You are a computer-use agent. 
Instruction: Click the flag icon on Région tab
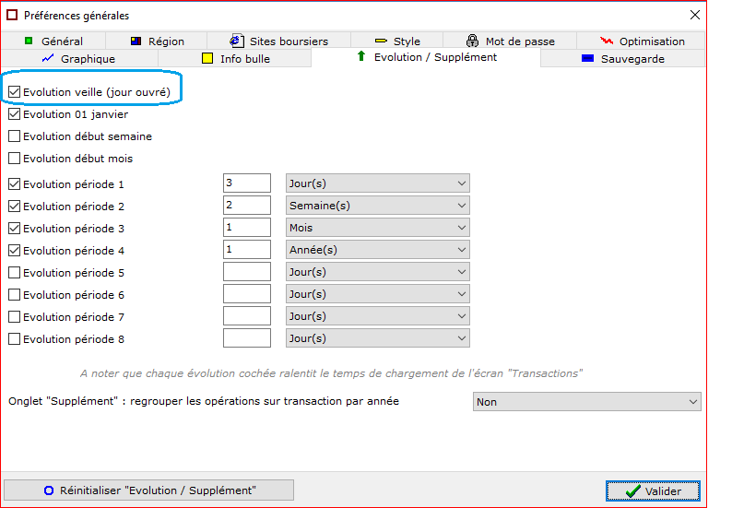136,41
